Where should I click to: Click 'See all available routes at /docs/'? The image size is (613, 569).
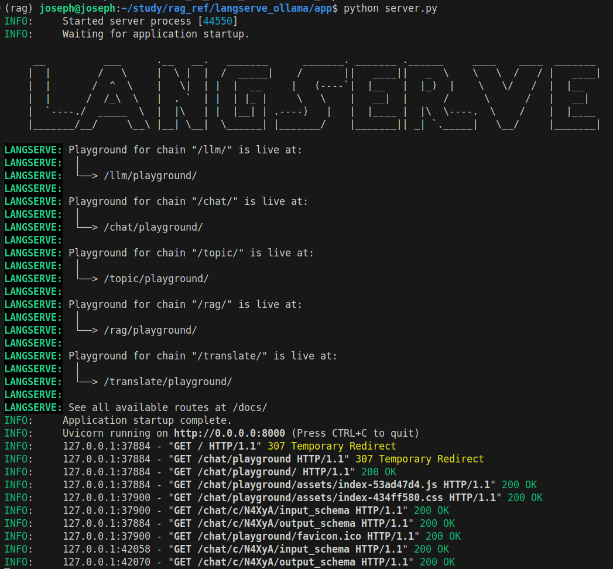[167, 407]
